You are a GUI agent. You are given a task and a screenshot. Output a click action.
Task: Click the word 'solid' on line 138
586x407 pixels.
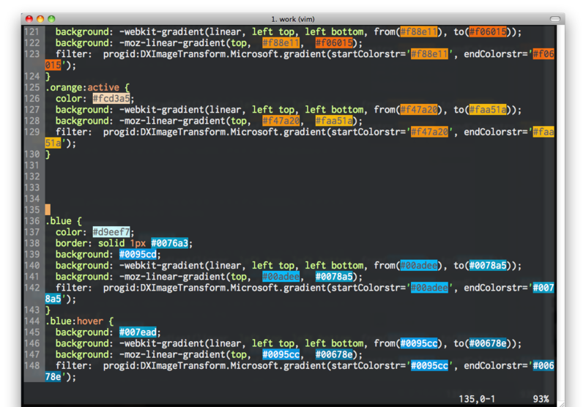111,244
